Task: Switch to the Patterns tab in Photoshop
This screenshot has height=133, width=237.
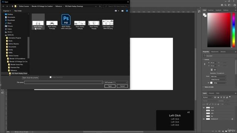Action: [x=226, y=10]
